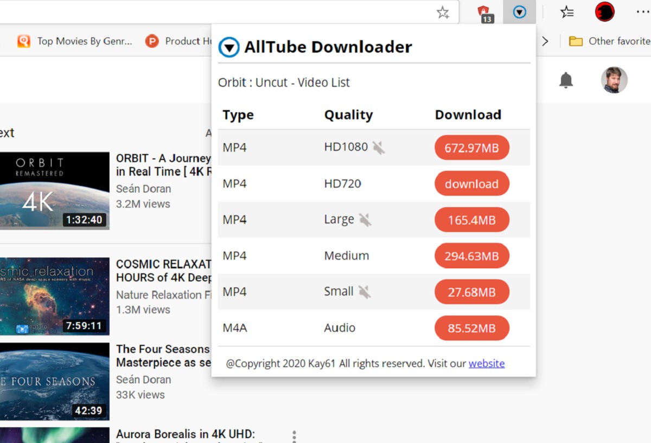The height and width of the screenshot is (443, 651).
Task: Click the Orbit : Uncut - Video List heading
Action: point(284,83)
